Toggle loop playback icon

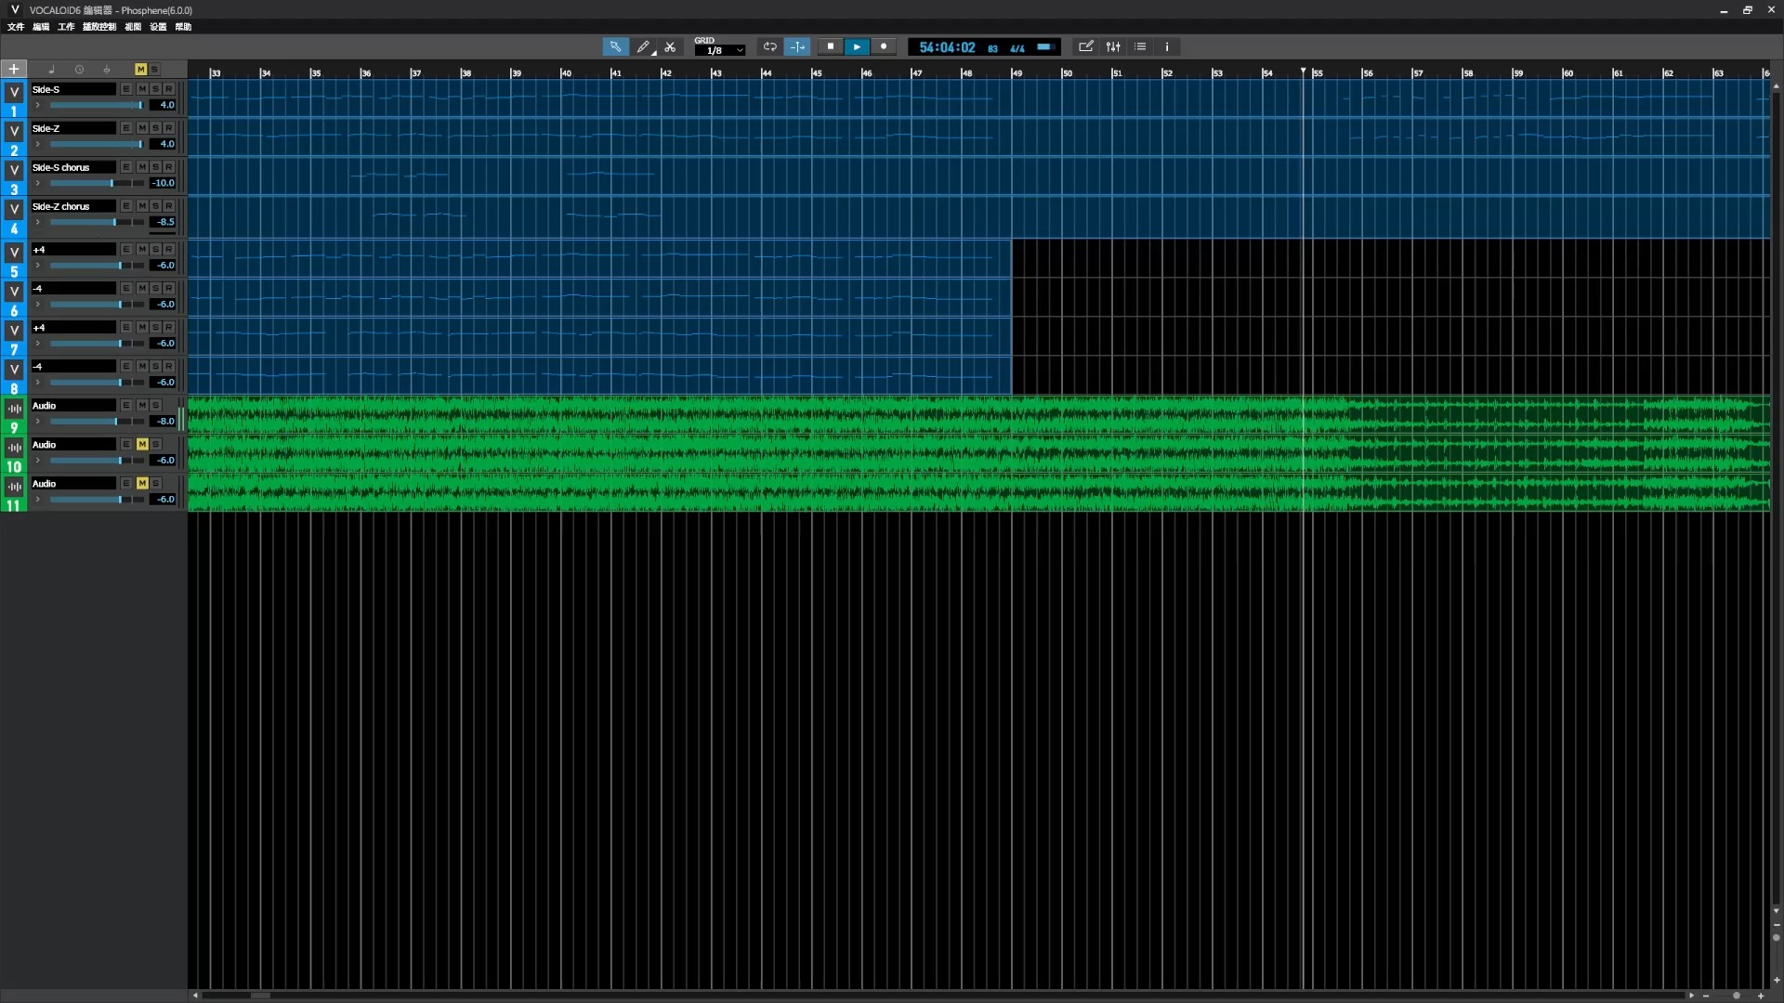point(770,46)
